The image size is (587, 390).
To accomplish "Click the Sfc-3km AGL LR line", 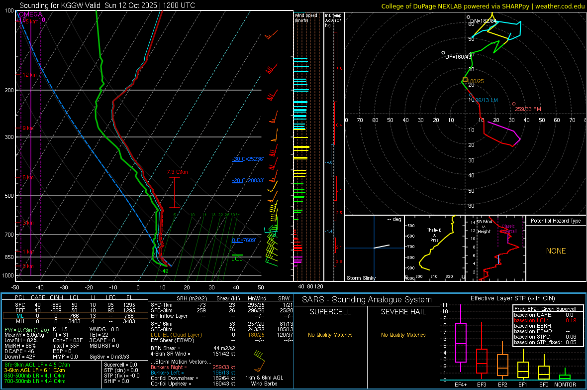I will pos(37,365).
